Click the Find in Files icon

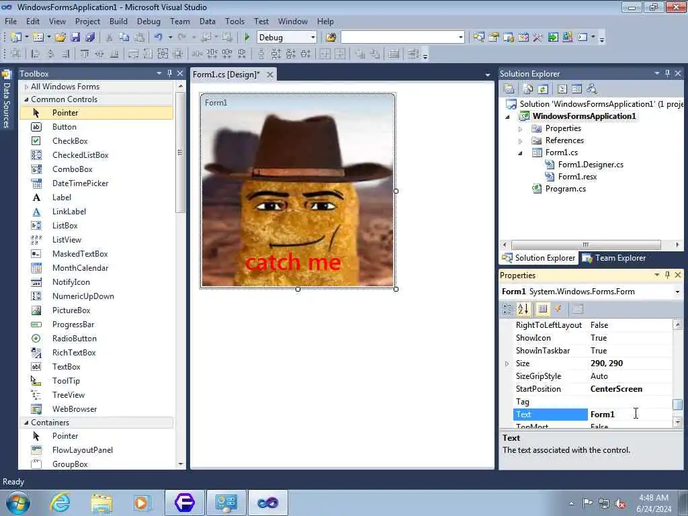point(331,38)
